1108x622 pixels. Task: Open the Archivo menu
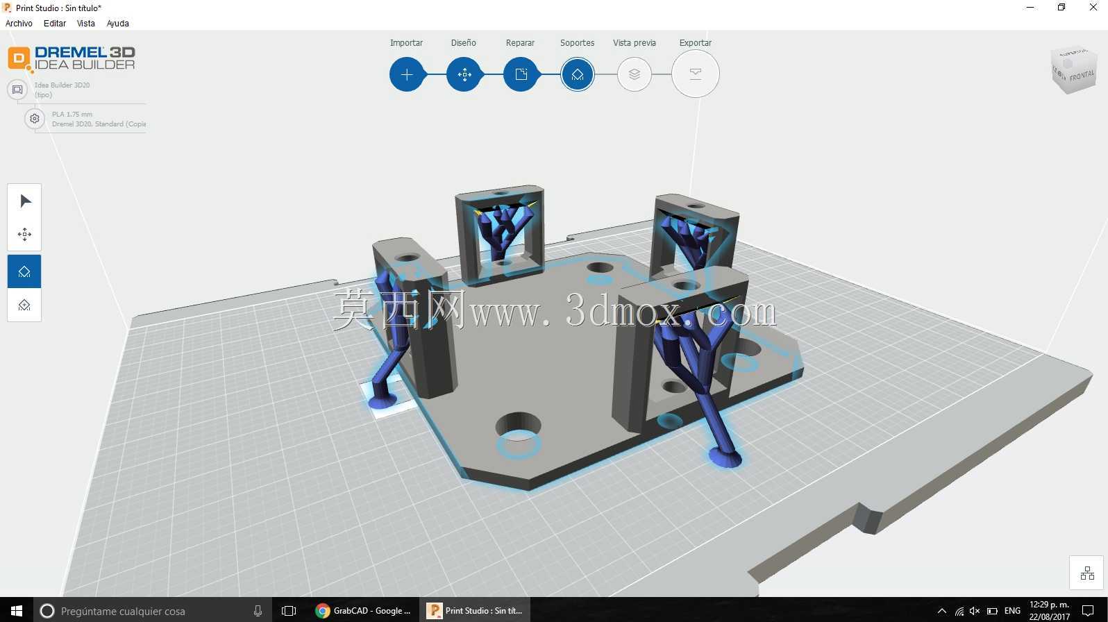(x=19, y=23)
